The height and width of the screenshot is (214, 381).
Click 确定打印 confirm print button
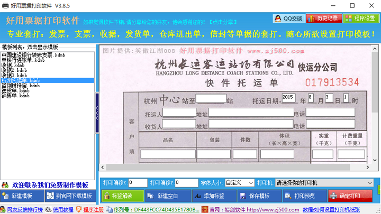[x=350, y=196]
